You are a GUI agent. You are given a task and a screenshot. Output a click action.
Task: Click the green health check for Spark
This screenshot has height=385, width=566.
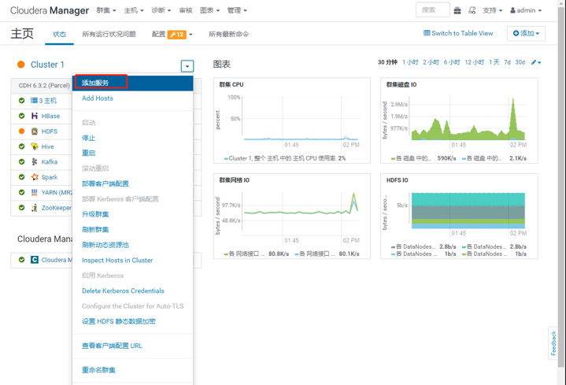22,177
